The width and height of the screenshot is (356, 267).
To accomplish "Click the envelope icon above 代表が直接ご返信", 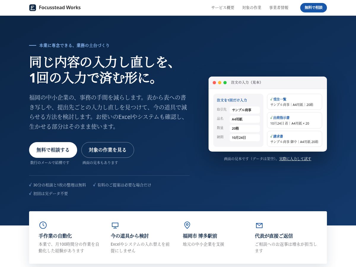I will (x=259, y=225).
